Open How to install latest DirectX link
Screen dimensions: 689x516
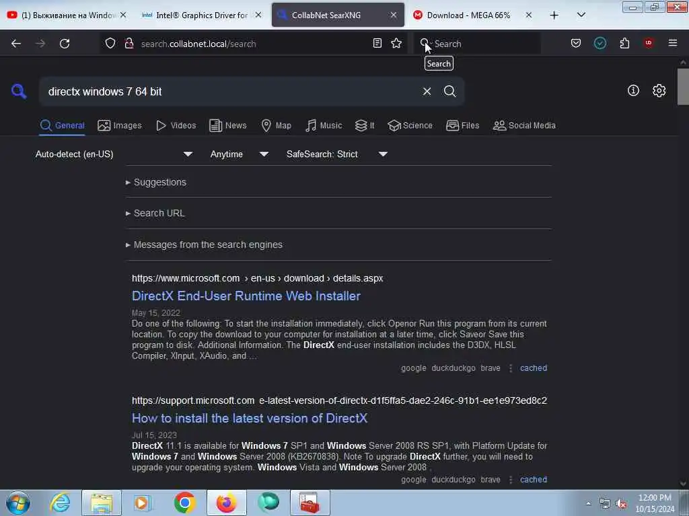point(250,418)
